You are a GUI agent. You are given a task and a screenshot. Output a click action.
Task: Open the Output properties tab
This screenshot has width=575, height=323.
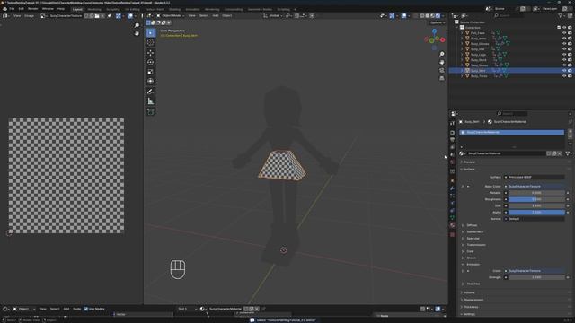(x=452, y=140)
